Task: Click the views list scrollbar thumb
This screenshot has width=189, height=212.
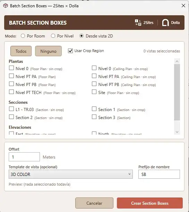Action: point(177,92)
